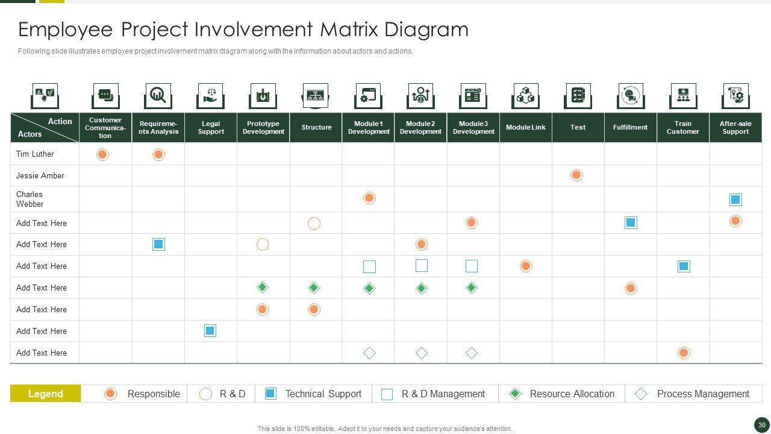This screenshot has width=771, height=434.
Task: Click the 'Resource Allocation' legend text
Action: pos(572,394)
